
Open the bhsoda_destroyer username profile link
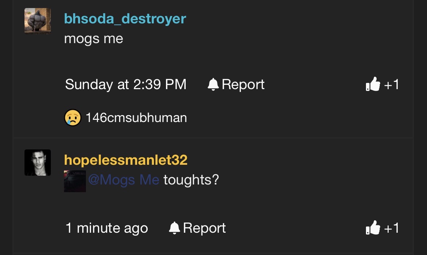coord(125,19)
